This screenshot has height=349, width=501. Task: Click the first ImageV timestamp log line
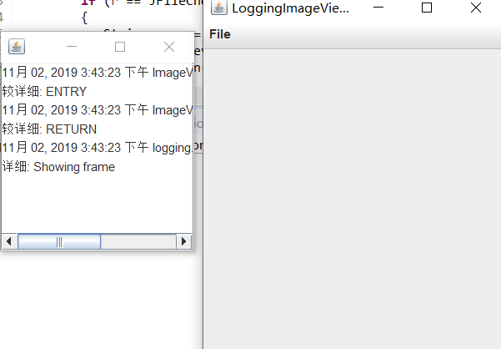point(98,73)
